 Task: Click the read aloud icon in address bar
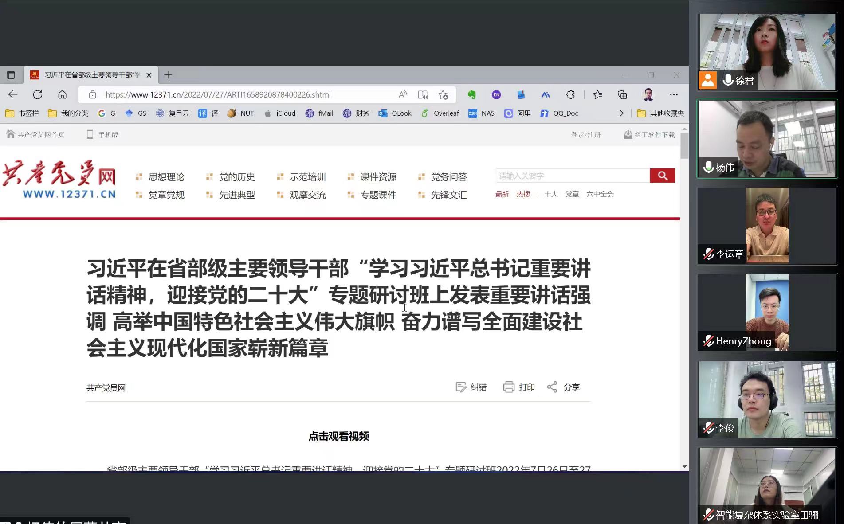coord(402,94)
